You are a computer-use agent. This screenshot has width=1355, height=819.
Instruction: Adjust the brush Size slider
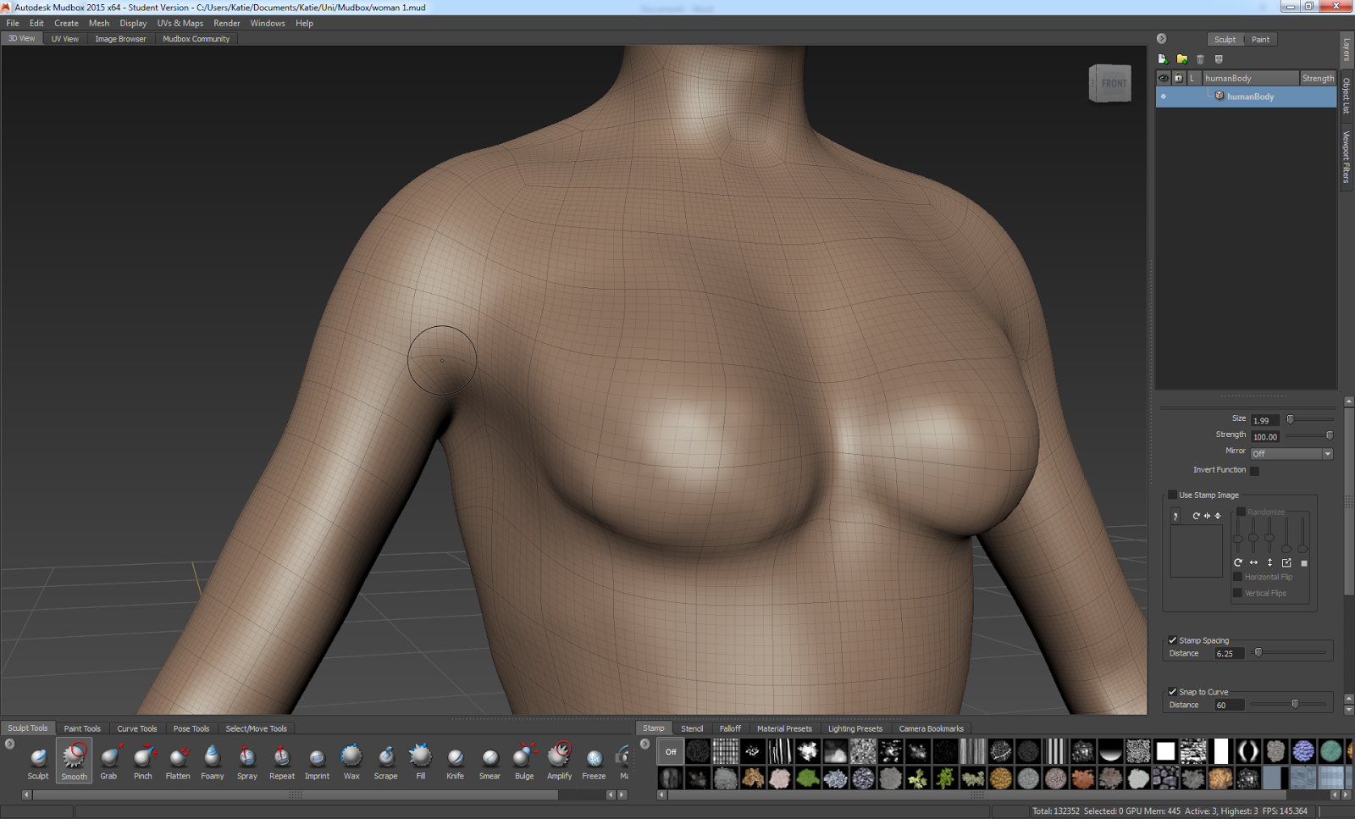[1309, 419]
